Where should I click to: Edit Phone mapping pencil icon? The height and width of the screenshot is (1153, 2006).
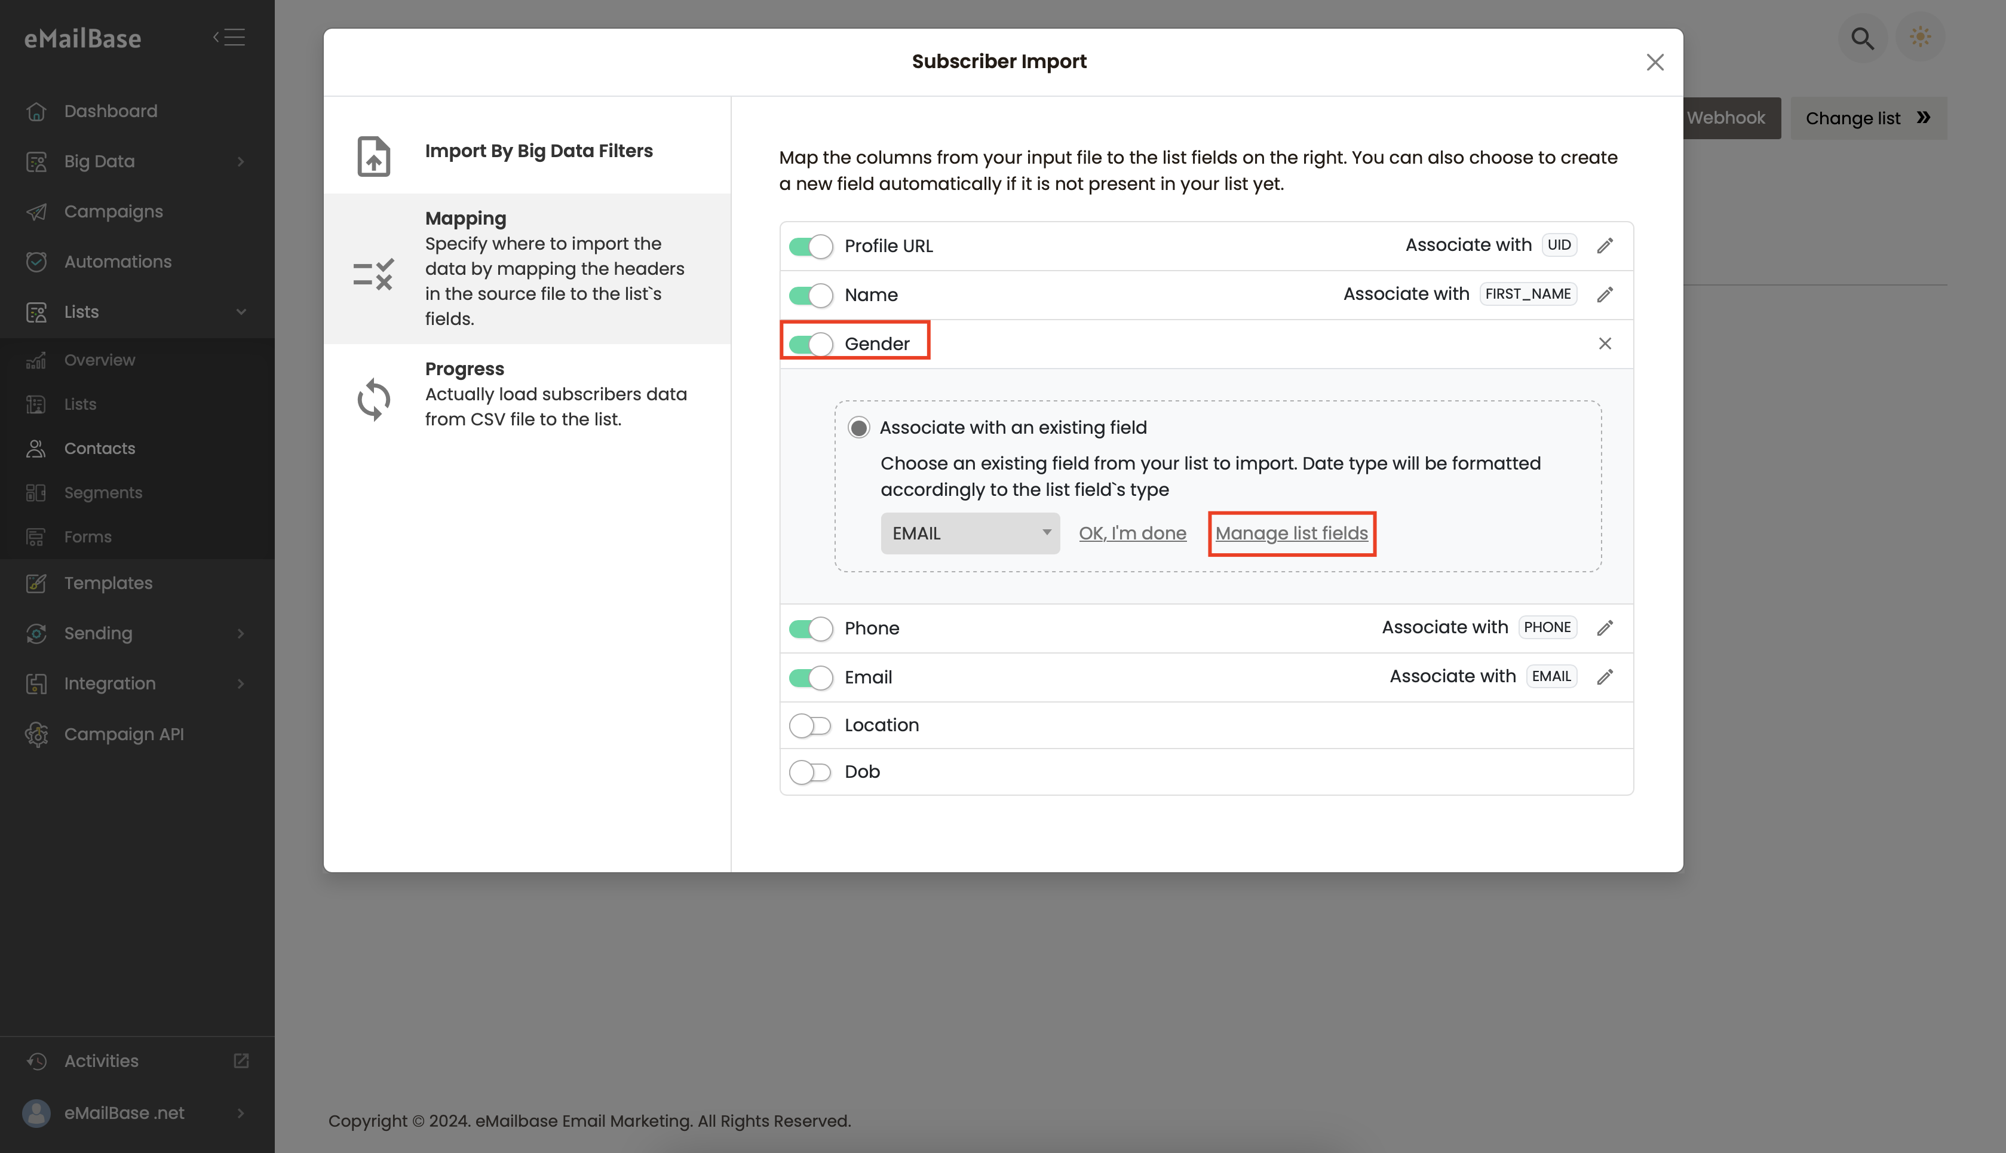pyautogui.click(x=1605, y=628)
